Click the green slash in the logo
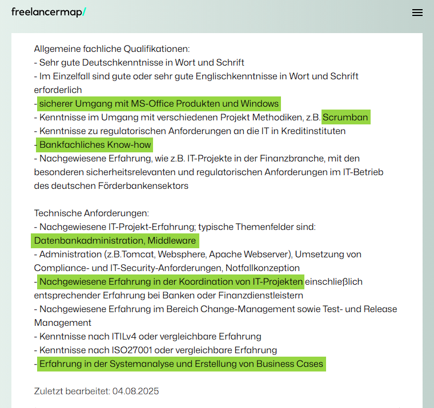The width and height of the screenshot is (434, 408). (85, 12)
